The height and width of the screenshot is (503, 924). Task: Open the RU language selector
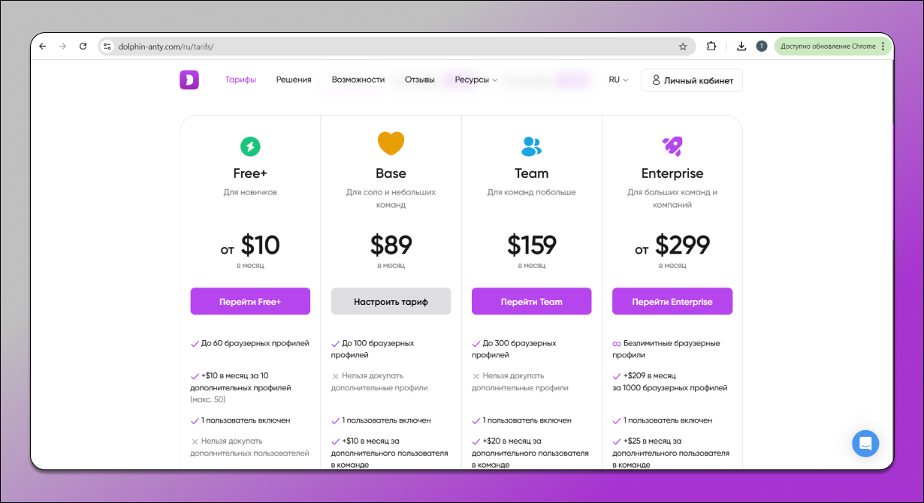click(616, 79)
